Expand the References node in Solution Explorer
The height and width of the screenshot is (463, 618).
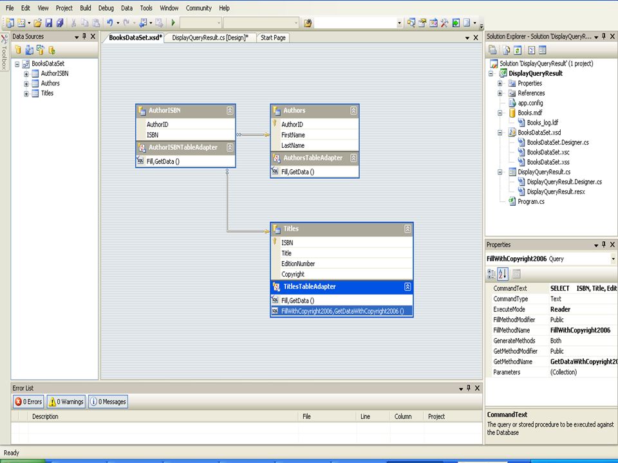[x=500, y=93]
